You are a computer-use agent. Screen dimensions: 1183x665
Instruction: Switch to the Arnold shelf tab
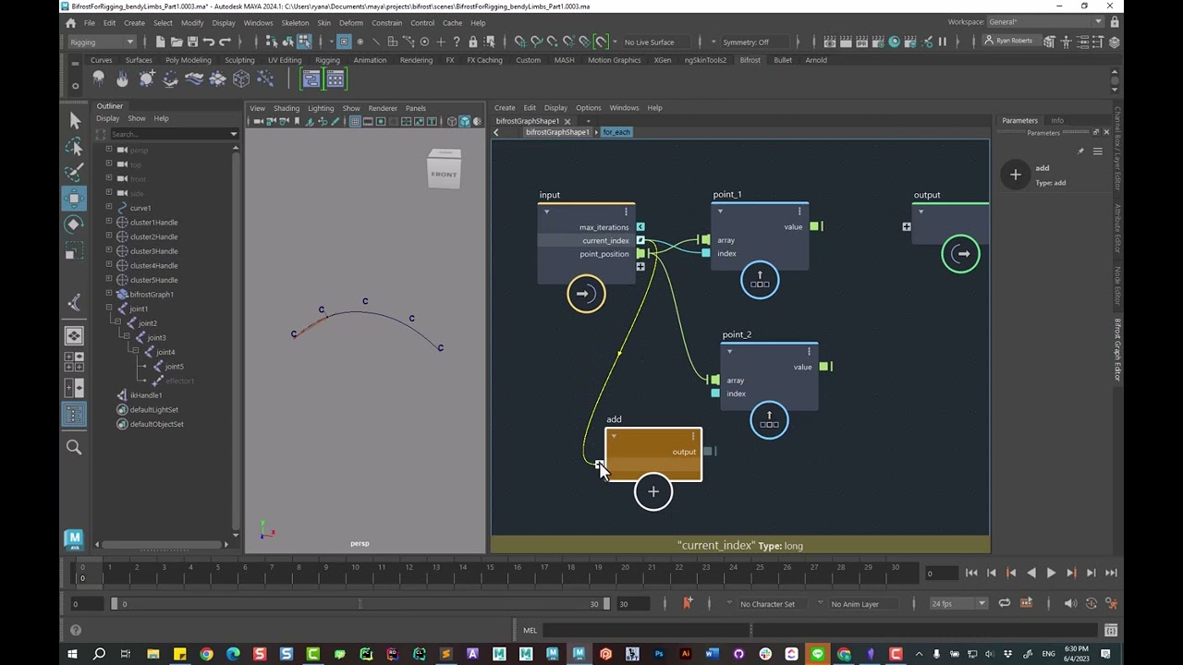point(816,60)
